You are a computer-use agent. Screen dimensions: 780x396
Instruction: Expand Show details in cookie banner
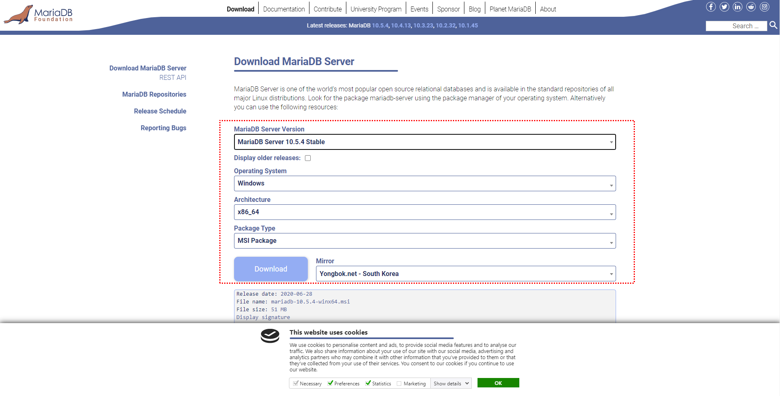[451, 384]
